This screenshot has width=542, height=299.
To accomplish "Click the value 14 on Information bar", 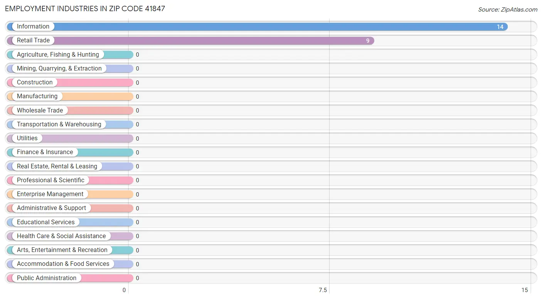I will pyautogui.click(x=500, y=27).
